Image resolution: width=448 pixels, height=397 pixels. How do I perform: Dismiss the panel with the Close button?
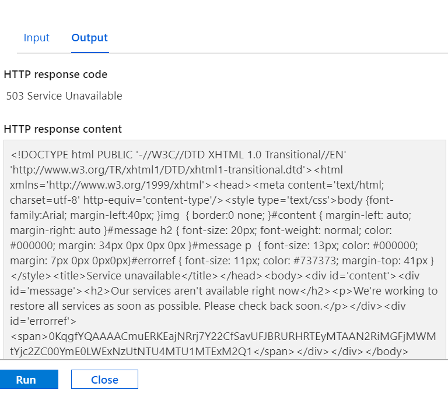pyautogui.click(x=104, y=380)
